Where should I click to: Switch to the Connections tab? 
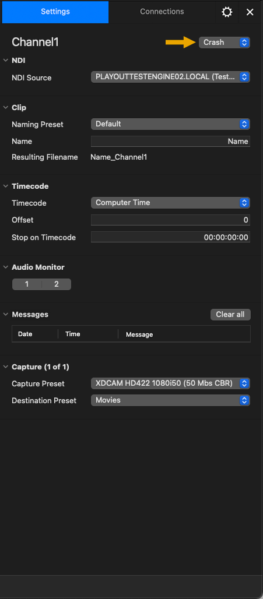(162, 12)
